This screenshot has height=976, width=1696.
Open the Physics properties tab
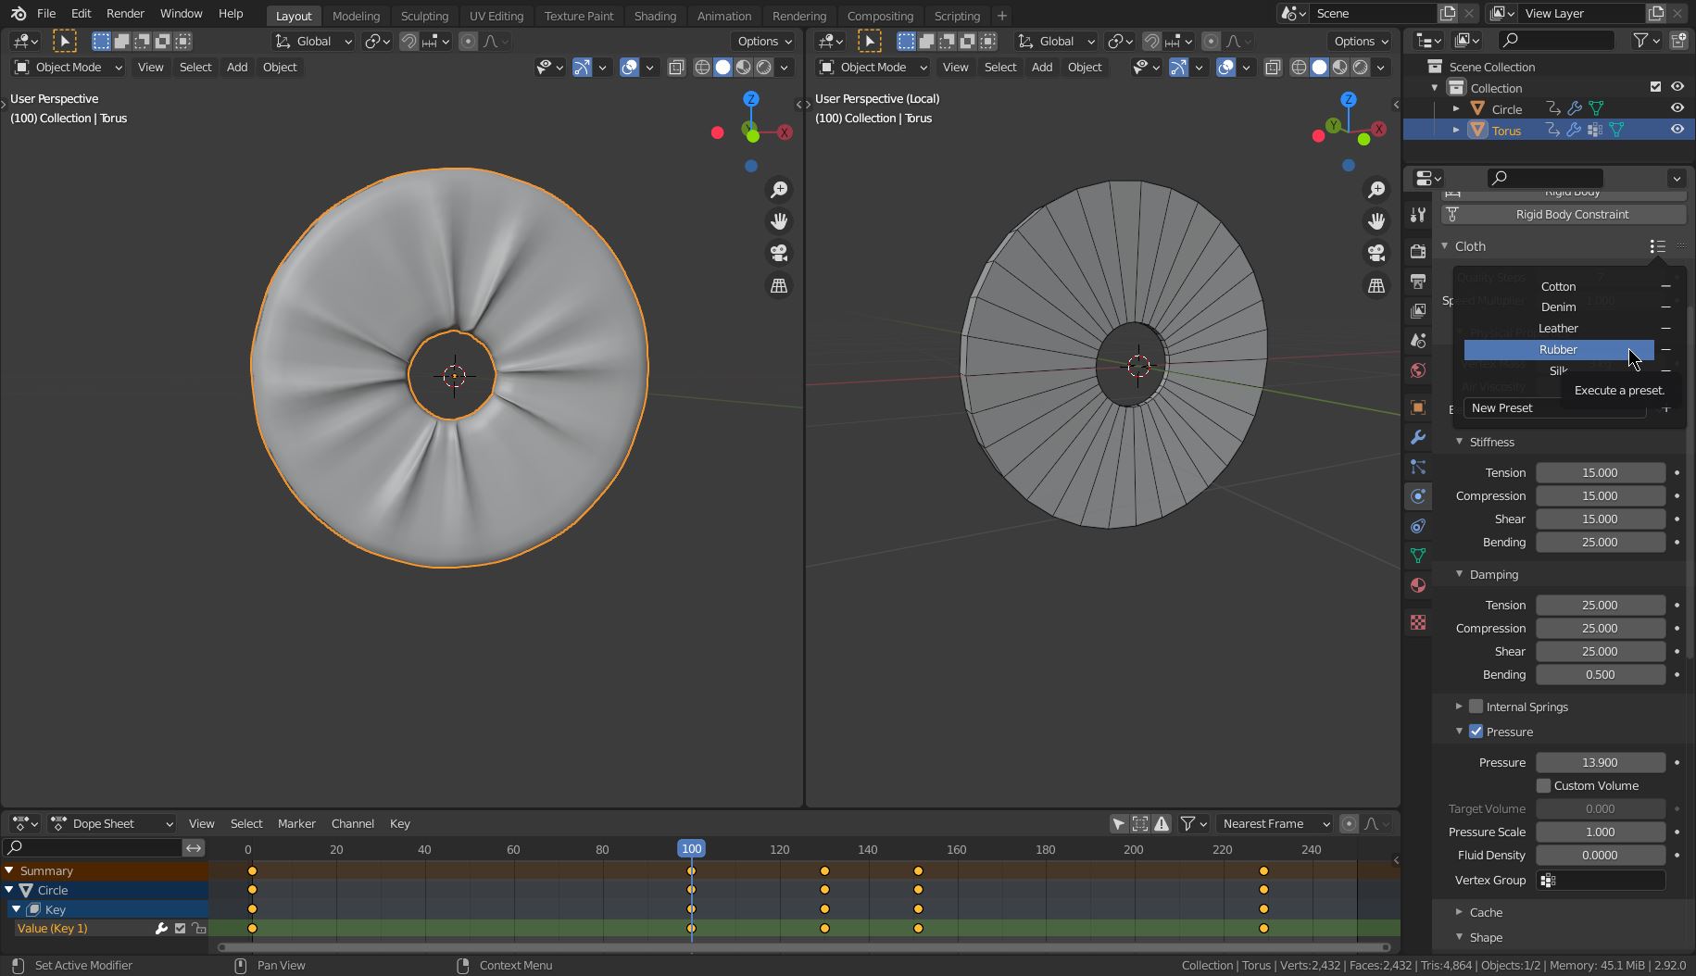(x=1417, y=496)
